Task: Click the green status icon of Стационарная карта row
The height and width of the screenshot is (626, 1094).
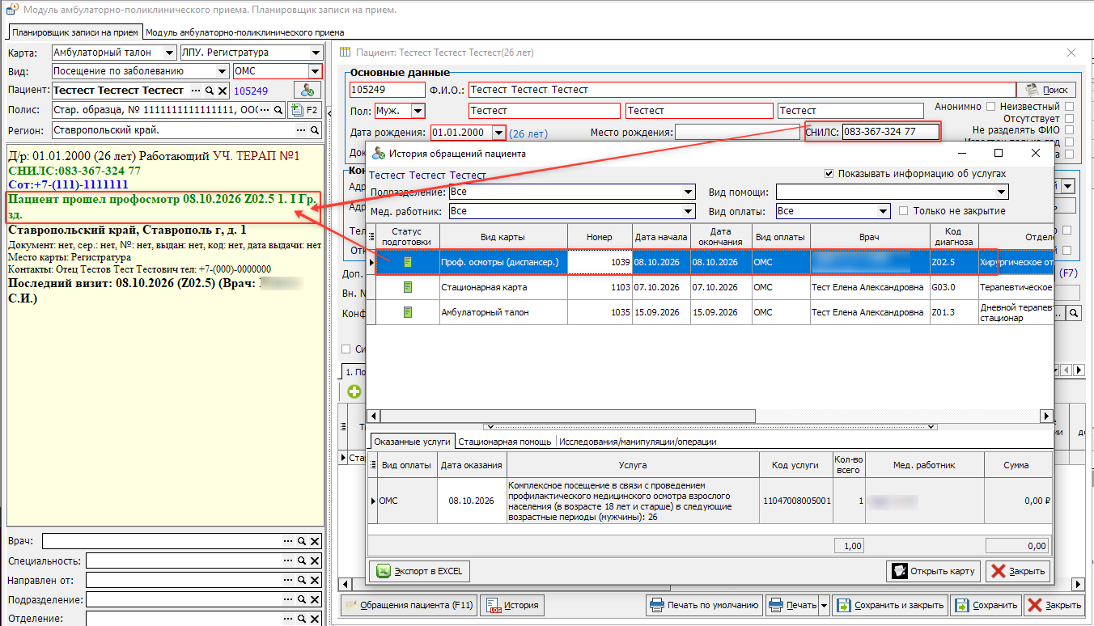Action: pos(408,287)
